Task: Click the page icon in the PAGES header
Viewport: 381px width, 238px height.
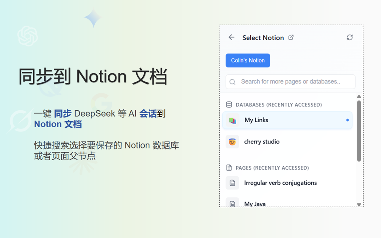Action: (229, 167)
